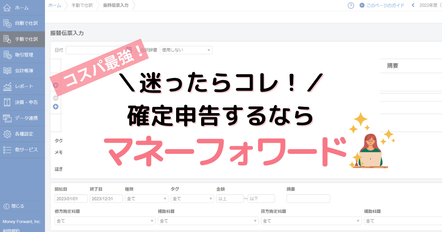The height and width of the screenshot is (232, 442).
Task: Open the タグ filter dropdown
Action: [x=192, y=198]
